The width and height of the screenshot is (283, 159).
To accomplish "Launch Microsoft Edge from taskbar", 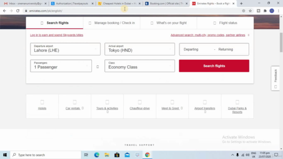I will (96, 155).
